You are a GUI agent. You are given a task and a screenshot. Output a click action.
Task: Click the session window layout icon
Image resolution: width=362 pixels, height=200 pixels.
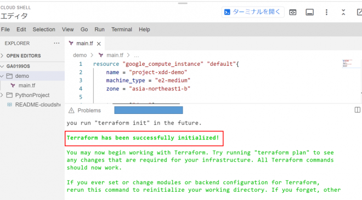coord(309,12)
